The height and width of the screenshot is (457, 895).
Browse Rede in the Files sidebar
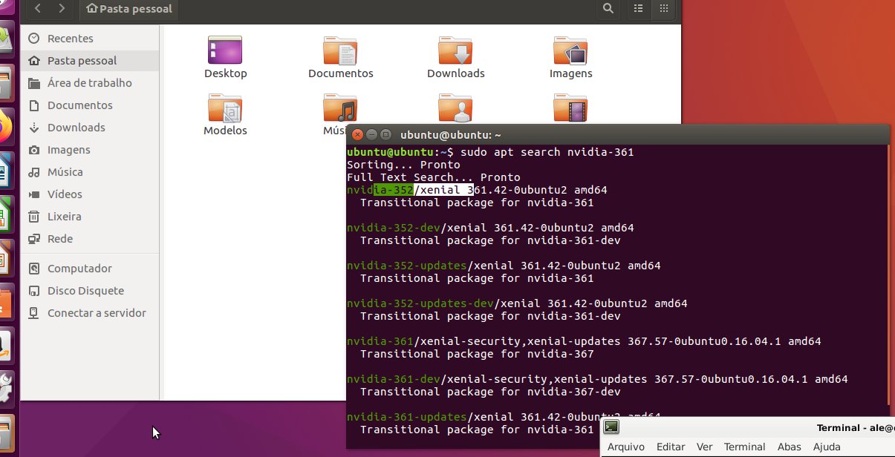click(90, 239)
